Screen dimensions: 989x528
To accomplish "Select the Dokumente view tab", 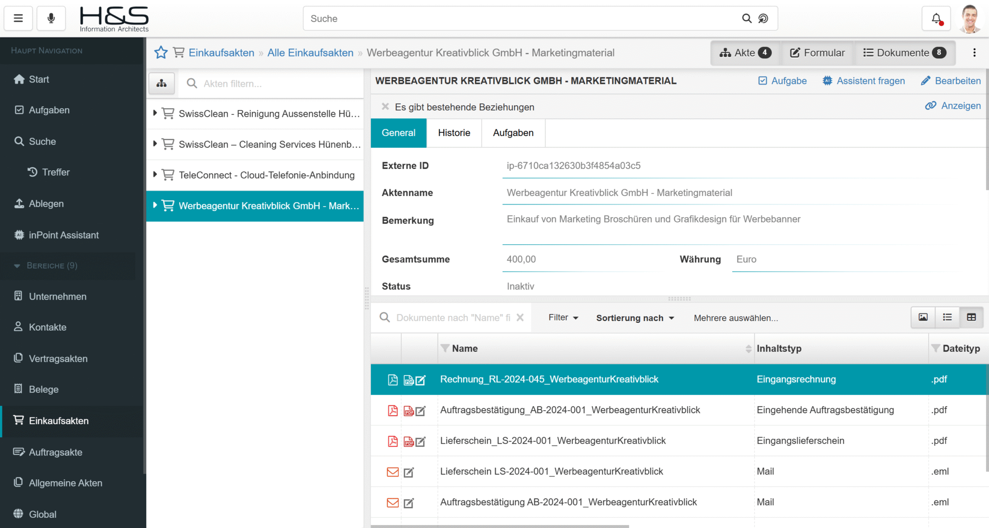I will coord(904,53).
